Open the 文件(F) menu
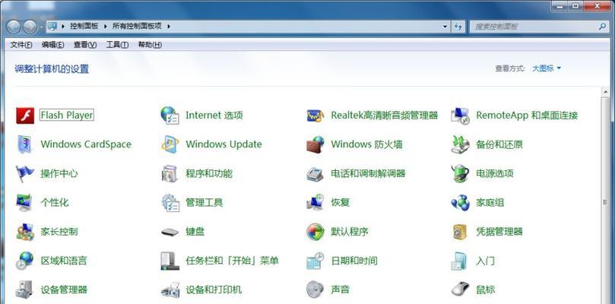This screenshot has width=615, height=304. click(x=21, y=45)
